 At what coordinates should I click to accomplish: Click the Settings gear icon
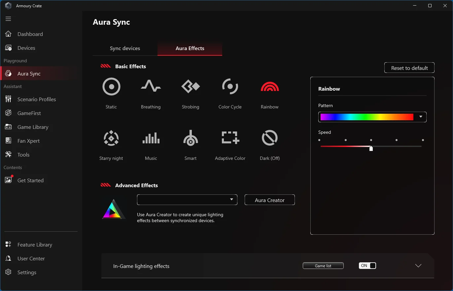click(x=8, y=272)
